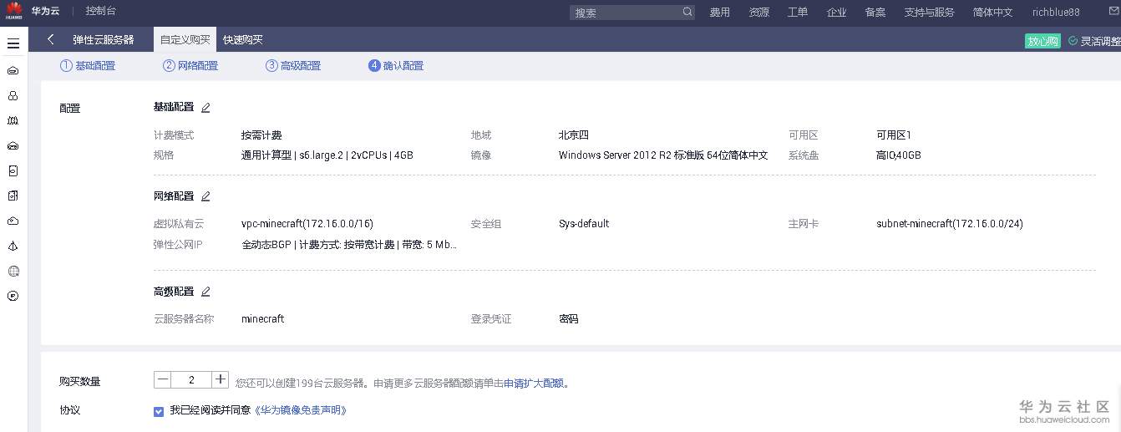This screenshot has height=432, width=1121.
Task: Open the globe icon in the sidebar
Action: coord(13,272)
